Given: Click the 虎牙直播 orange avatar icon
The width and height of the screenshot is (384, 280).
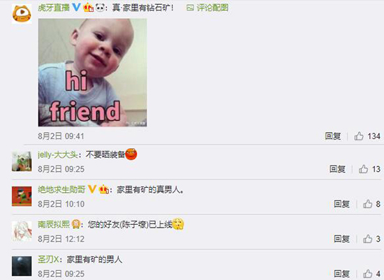Looking at the screenshot, I should [22, 14].
